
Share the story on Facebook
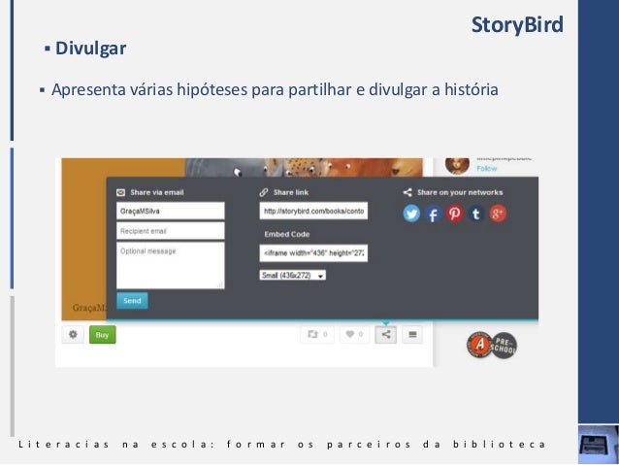tap(433, 214)
